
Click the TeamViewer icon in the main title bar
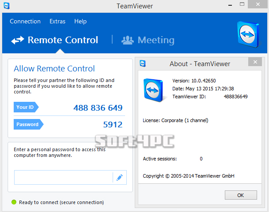7,6
